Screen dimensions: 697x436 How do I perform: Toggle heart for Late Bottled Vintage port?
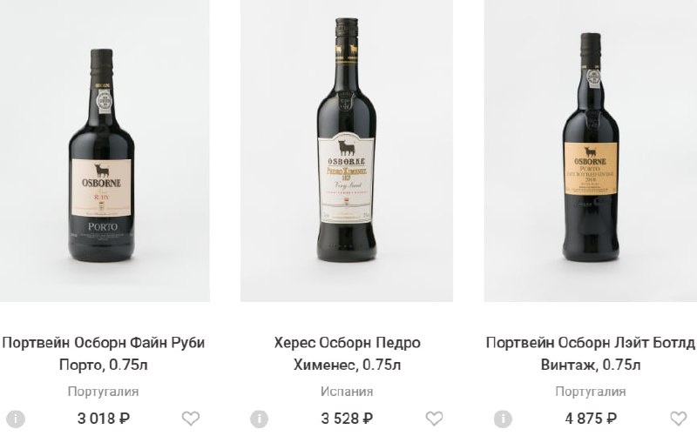click(x=679, y=419)
